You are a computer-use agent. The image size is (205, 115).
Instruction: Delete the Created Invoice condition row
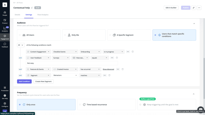(123, 69)
